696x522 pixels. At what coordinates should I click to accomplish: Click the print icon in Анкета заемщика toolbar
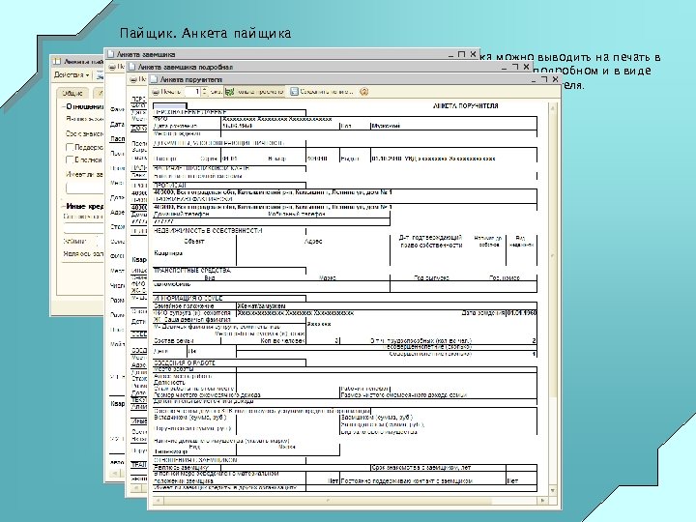pyautogui.click(x=112, y=67)
